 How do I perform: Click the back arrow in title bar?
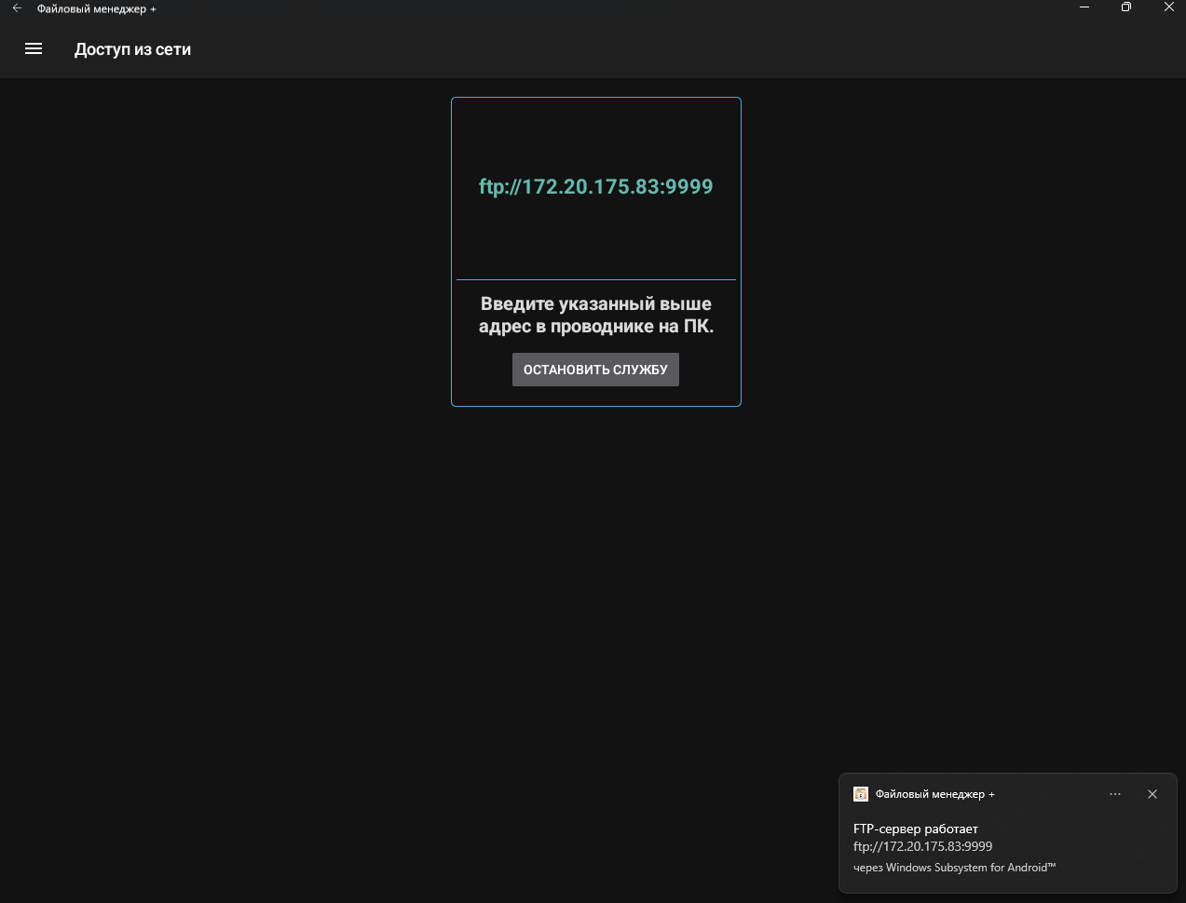pos(17,8)
